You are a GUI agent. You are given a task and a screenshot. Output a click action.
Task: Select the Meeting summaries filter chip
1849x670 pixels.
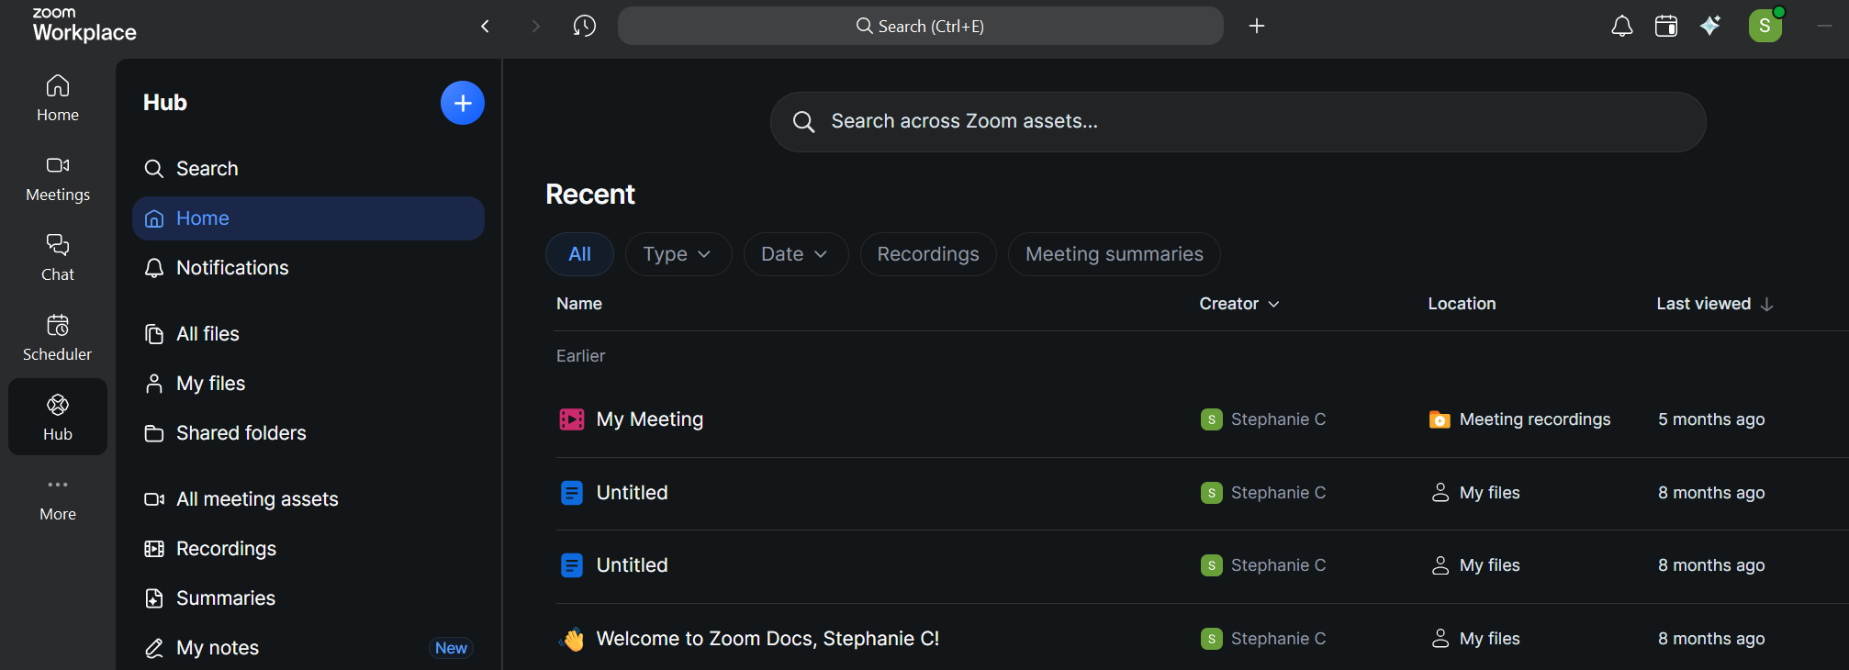coord(1114,254)
